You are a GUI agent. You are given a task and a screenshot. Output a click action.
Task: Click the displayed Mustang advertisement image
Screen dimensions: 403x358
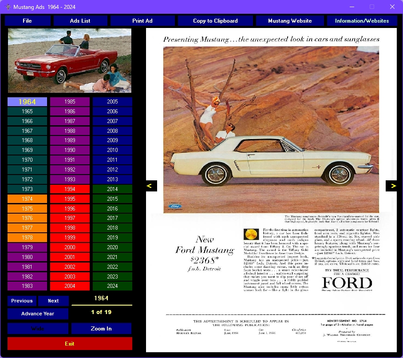(271, 190)
